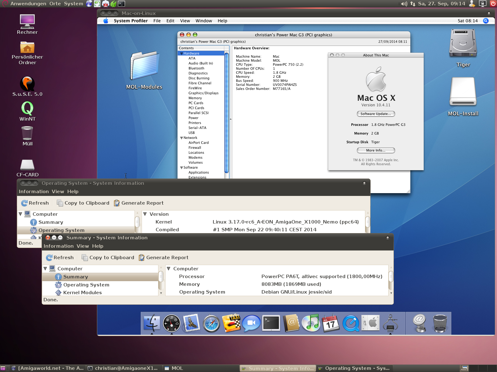Open iCal calendar in the dock
This screenshot has width=497, height=372.
pos(331,323)
